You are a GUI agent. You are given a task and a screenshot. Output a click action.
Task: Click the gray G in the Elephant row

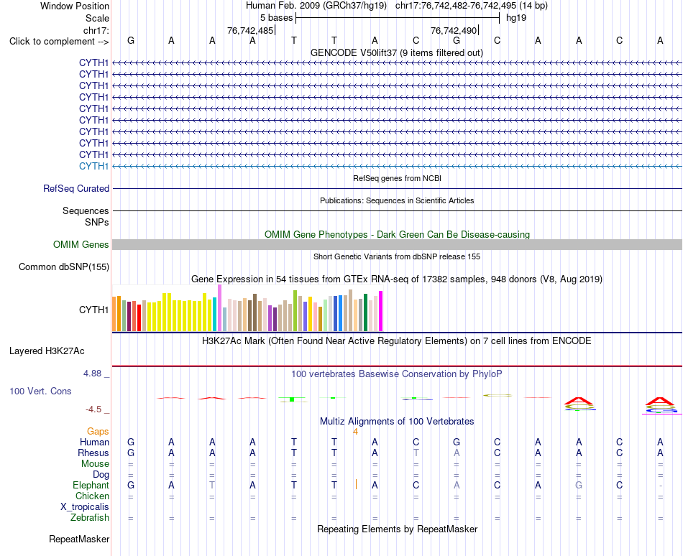[x=579, y=485]
